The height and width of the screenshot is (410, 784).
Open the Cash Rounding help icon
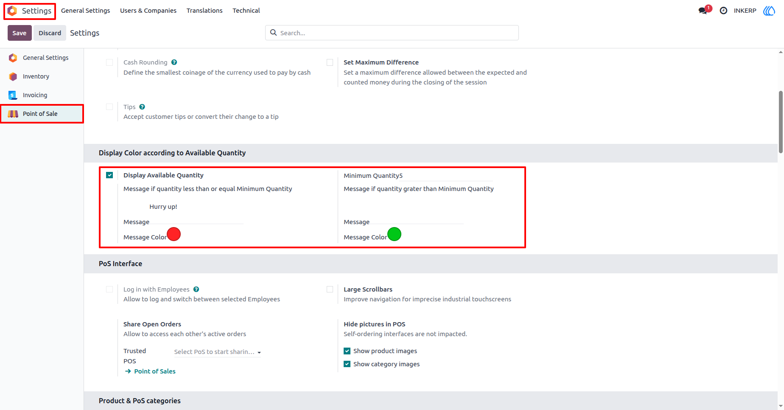[x=174, y=62]
